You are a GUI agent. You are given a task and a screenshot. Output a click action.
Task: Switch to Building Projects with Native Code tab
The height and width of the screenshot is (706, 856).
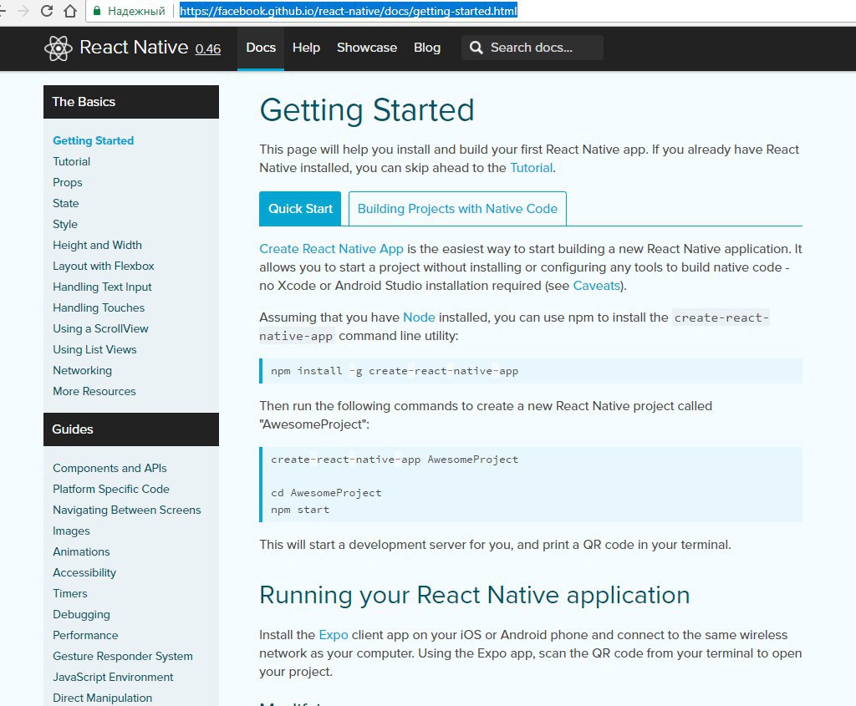coord(457,208)
